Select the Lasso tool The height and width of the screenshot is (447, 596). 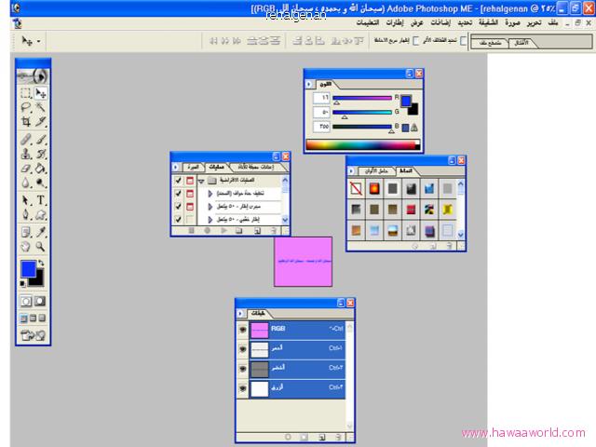(26, 107)
